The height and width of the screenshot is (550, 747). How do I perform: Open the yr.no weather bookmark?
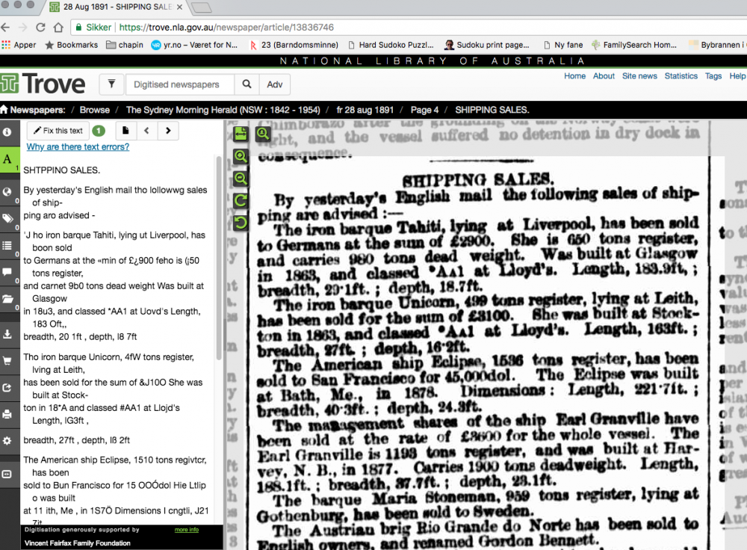pos(194,45)
